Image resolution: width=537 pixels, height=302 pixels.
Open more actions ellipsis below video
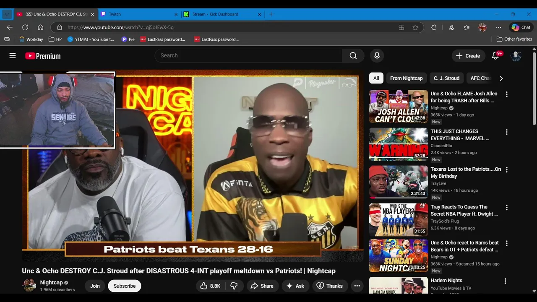357,286
